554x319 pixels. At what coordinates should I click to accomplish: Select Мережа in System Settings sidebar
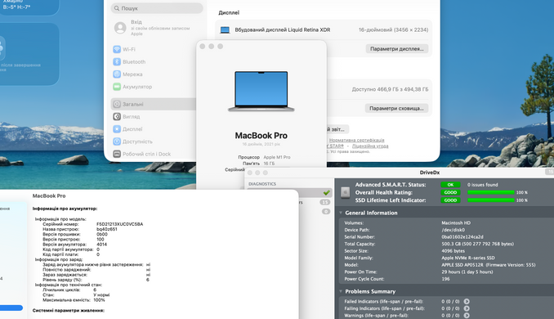[127, 74]
